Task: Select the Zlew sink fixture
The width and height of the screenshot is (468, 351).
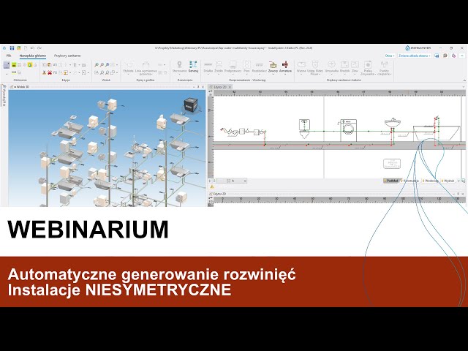Action: point(355,67)
